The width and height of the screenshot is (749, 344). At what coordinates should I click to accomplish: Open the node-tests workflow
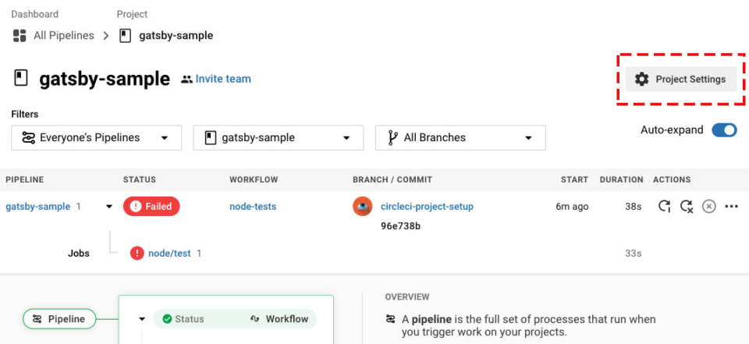253,207
